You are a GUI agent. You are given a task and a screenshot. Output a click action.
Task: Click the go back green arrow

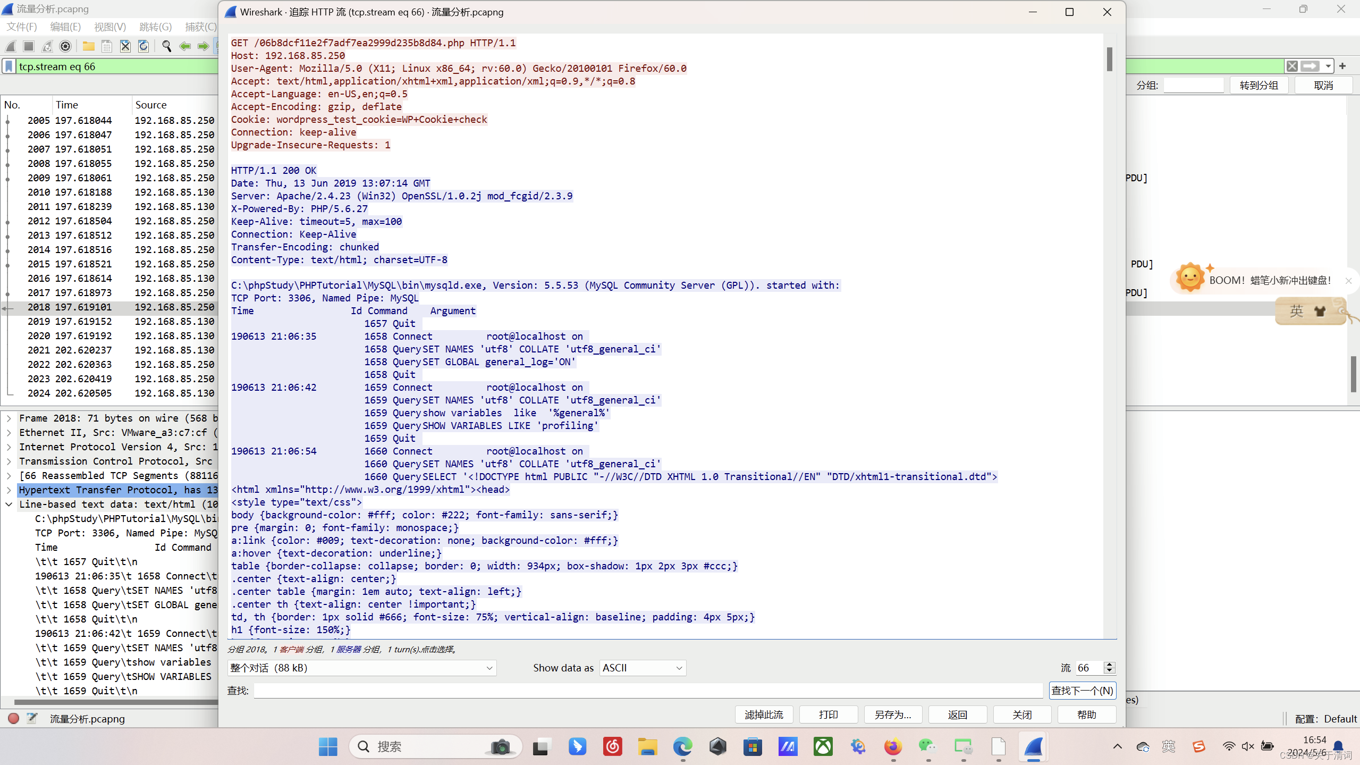[185, 47]
